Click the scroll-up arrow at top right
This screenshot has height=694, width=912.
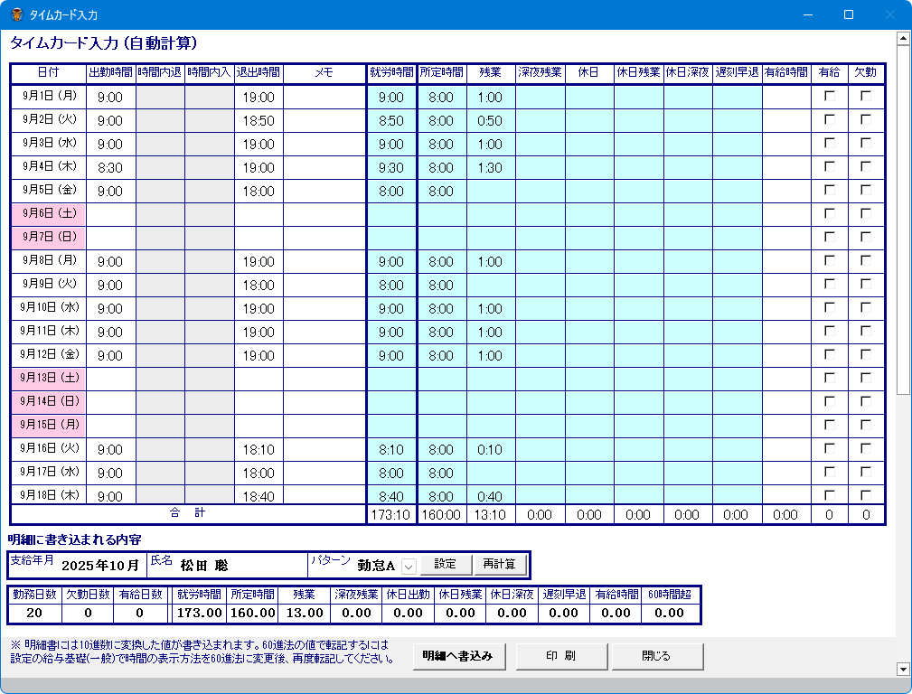click(x=902, y=38)
